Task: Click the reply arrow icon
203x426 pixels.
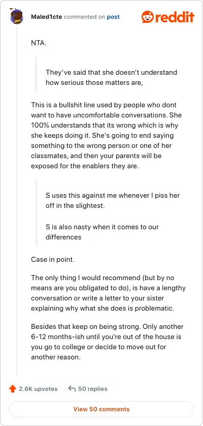Action: click(x=72, y=389)
